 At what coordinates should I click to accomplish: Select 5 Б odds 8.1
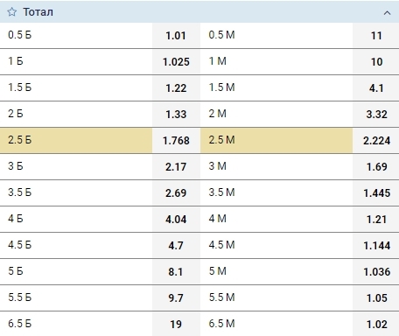point(176,272)
